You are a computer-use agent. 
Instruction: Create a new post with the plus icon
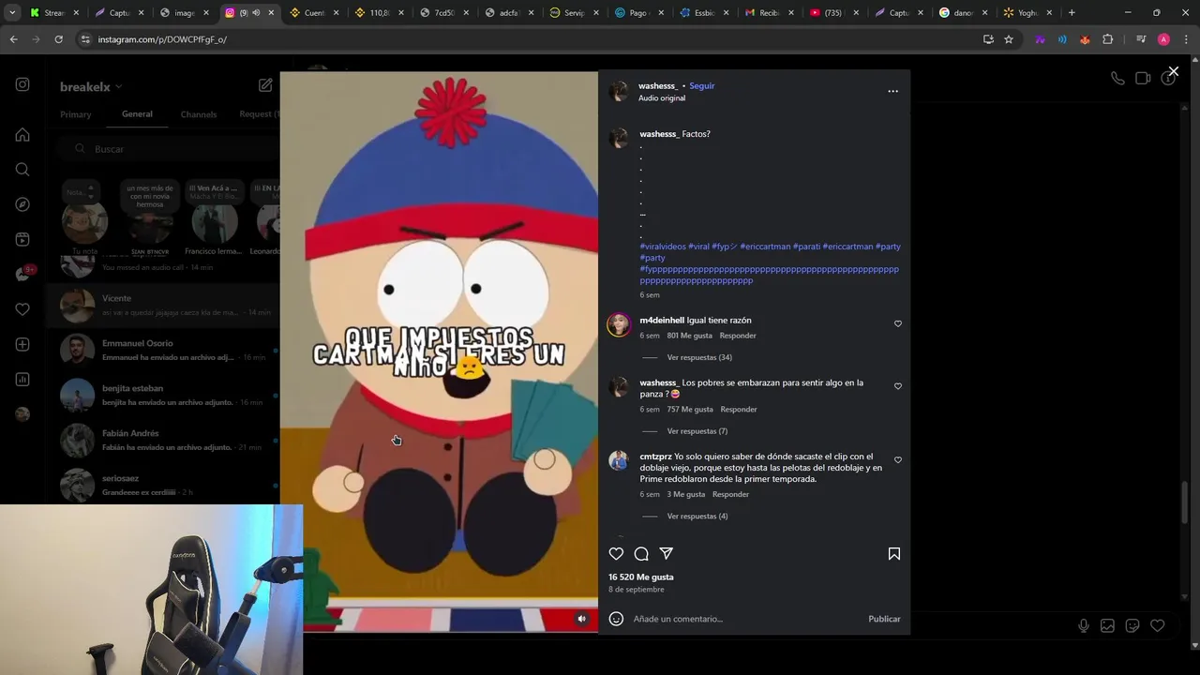tap(22, 344)
